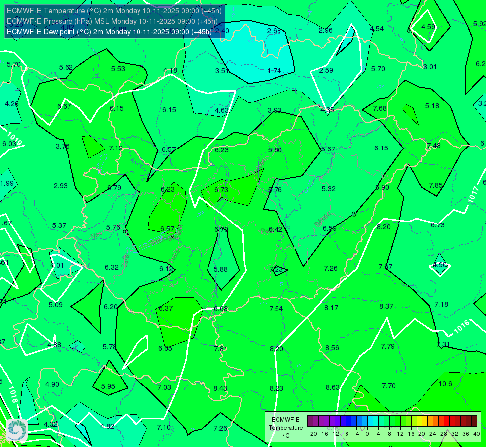
Task: Click the 2.40 temperature value
Action: click(x=222, y=31)
